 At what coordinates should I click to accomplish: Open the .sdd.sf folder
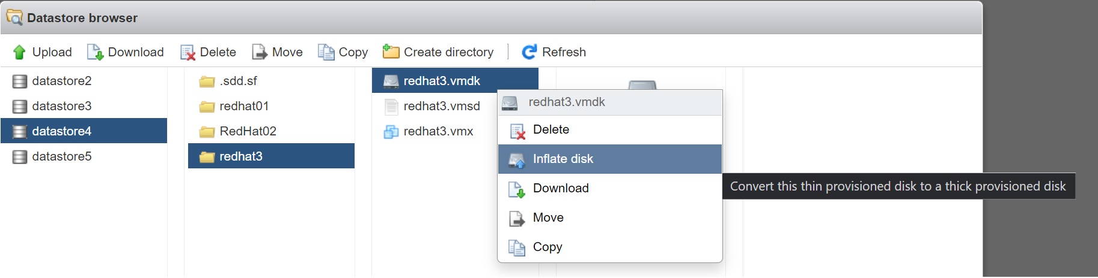pos(237,81)
